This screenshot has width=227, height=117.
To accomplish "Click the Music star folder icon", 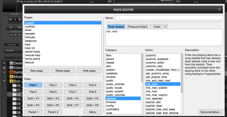I will (x=11, y=76).
